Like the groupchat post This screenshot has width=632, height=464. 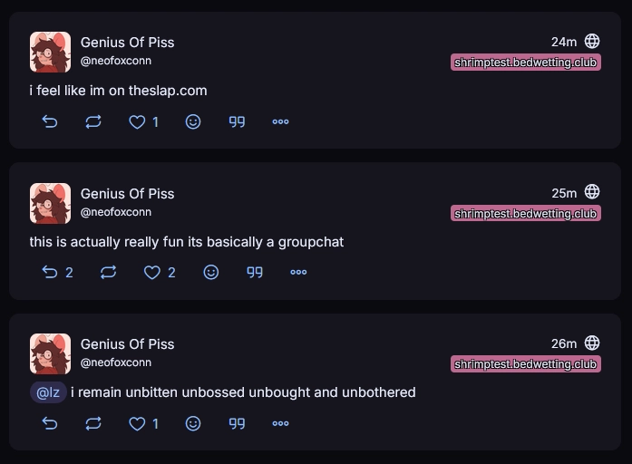point(152,272)
